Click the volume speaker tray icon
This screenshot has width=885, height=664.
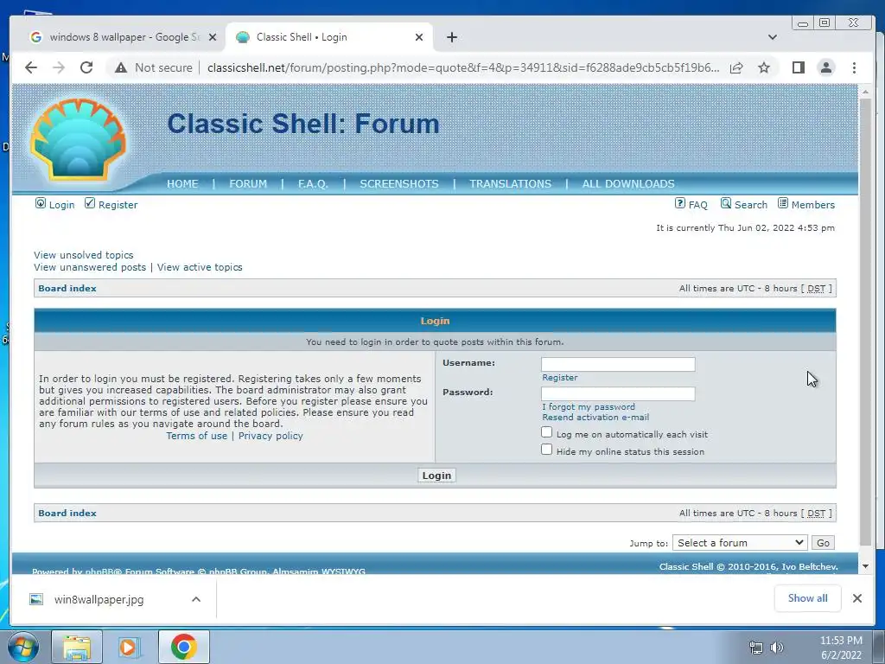[x=777, y=648]
